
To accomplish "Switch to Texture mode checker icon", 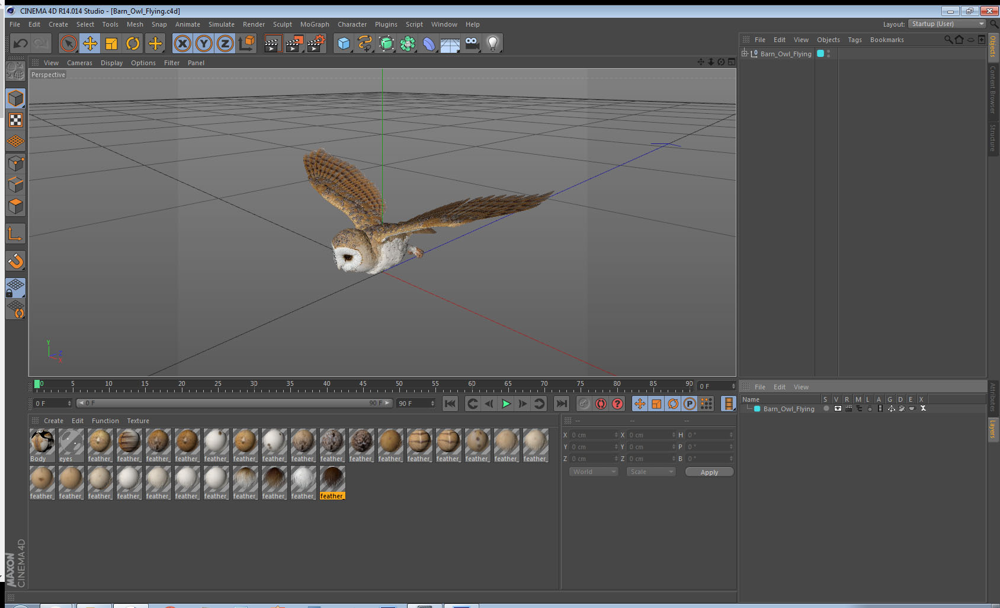I will tap(15, 120).
